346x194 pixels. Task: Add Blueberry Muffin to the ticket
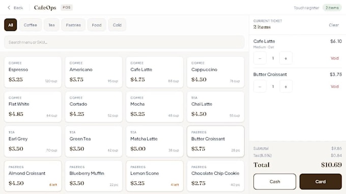94,176
